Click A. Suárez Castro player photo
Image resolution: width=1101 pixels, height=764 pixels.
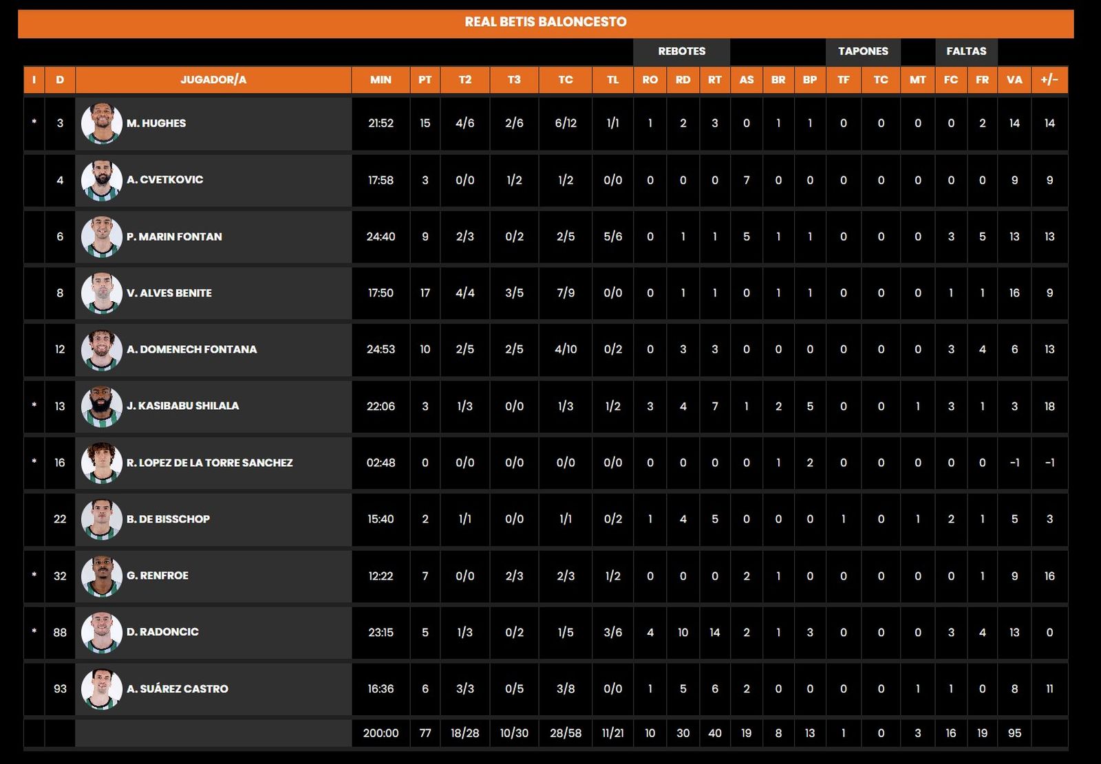point(101,688)
